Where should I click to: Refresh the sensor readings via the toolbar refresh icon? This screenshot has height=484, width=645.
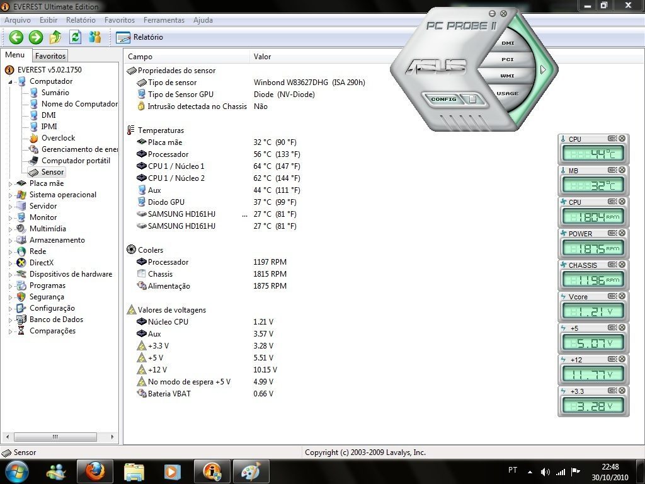click(75, 37)
